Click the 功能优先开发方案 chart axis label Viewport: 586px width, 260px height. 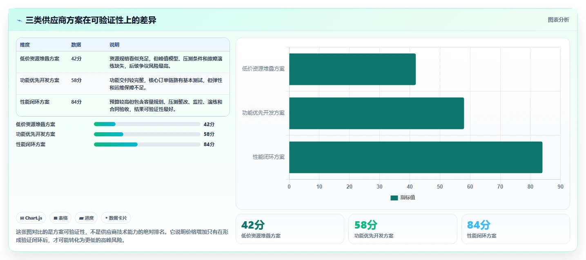[x=263, y=113]
